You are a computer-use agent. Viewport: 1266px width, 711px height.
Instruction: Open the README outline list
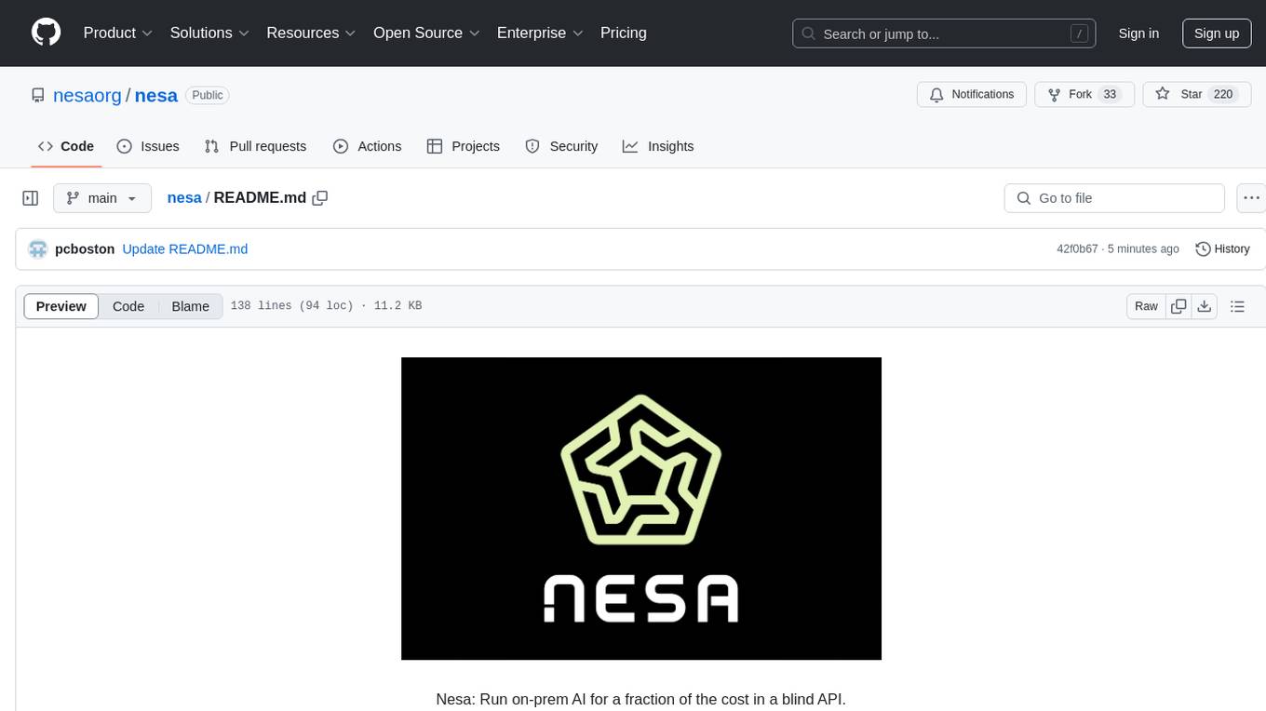click(1237, 306)
